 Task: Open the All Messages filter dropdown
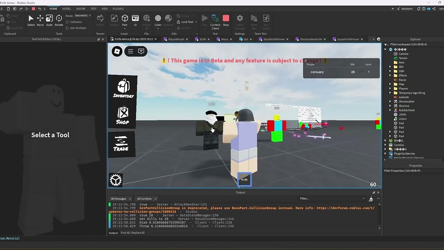click(x=121, y=198)
